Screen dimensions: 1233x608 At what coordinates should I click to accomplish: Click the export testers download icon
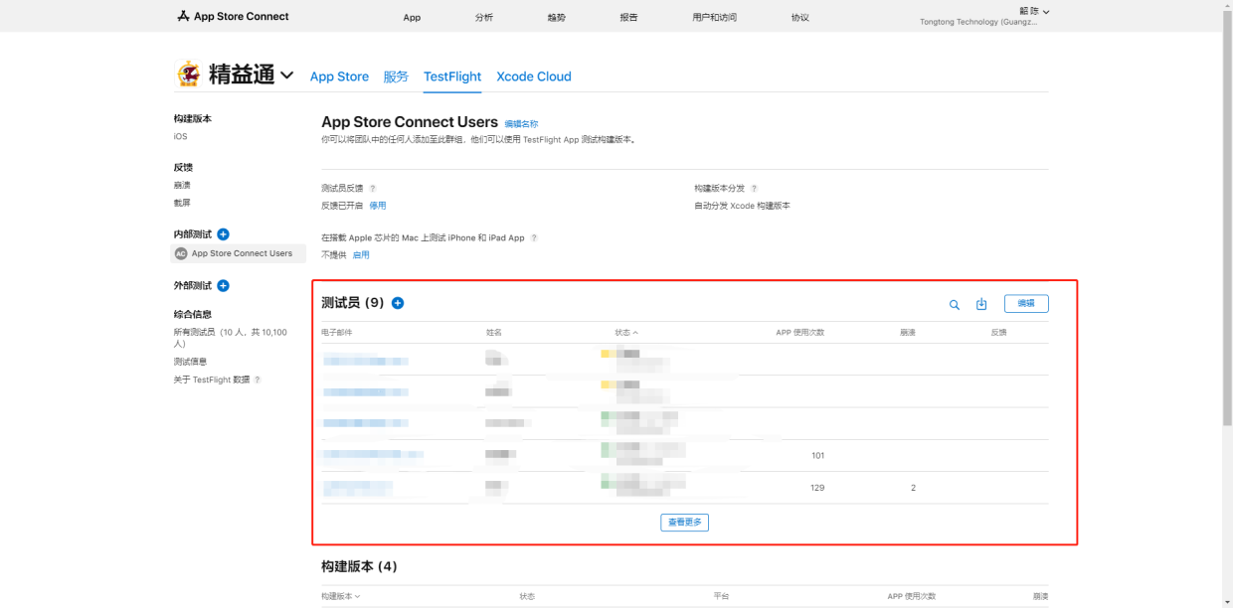981,304
